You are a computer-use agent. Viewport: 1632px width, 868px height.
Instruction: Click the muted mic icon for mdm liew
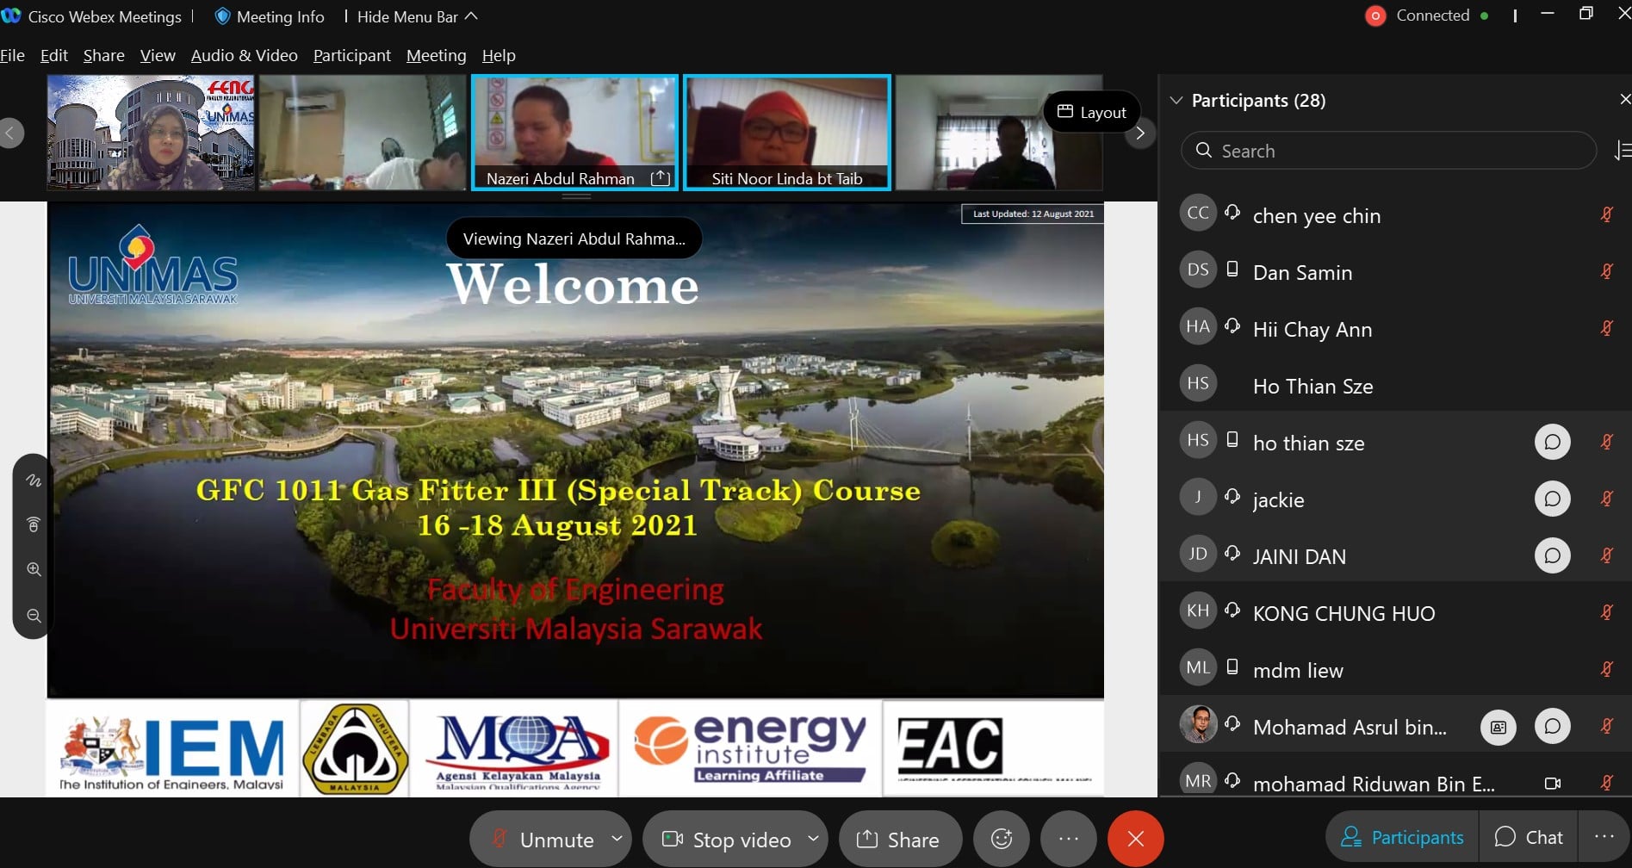coord(1607,669)
